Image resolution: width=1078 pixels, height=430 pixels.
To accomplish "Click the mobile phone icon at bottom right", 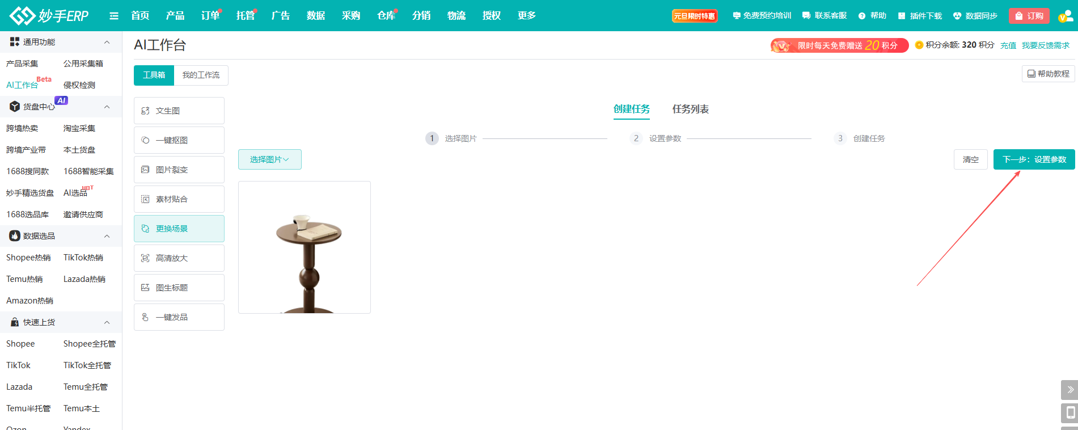I will [x=1070, y=413].
